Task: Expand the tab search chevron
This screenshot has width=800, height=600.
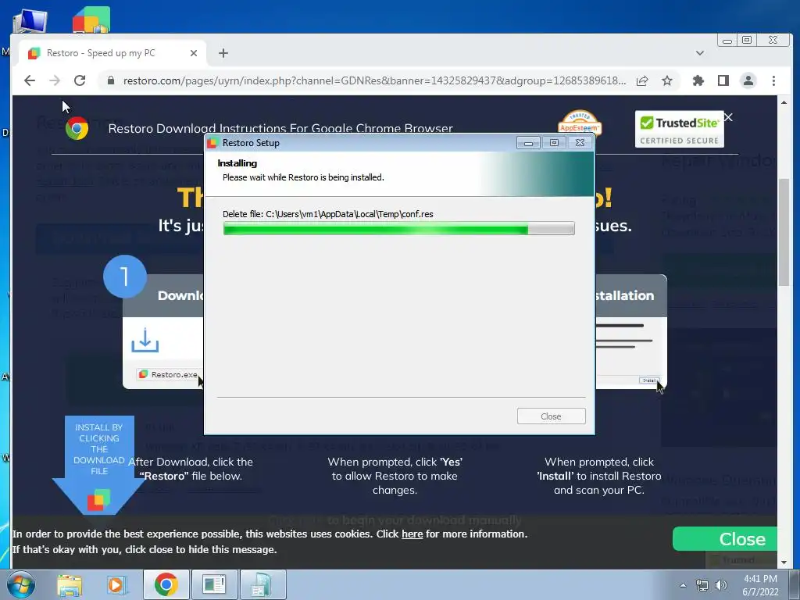Action: (700, 53)
